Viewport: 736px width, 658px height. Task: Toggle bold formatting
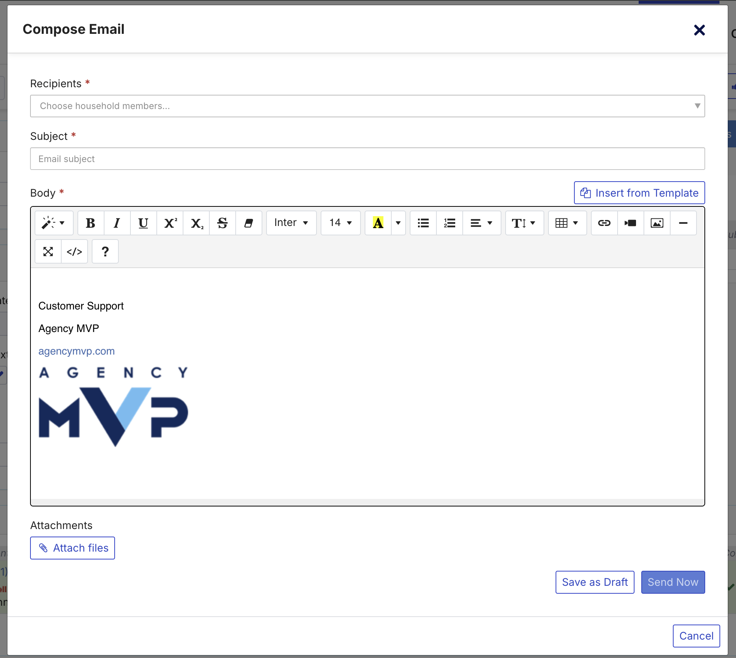(x=91, y=223)
